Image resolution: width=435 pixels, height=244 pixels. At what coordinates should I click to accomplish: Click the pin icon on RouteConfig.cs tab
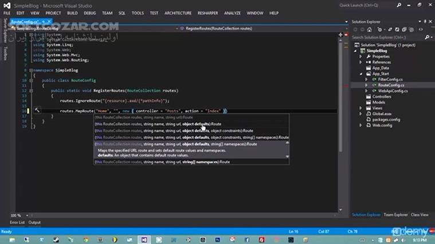coord(44,21)
